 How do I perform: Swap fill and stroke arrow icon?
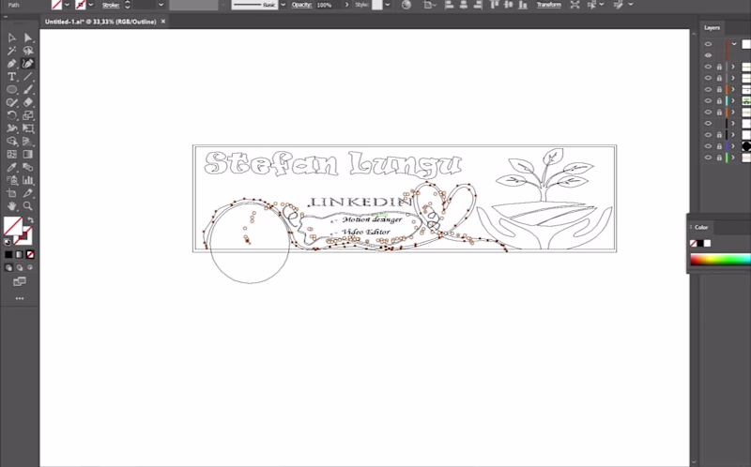pos(30,220)
